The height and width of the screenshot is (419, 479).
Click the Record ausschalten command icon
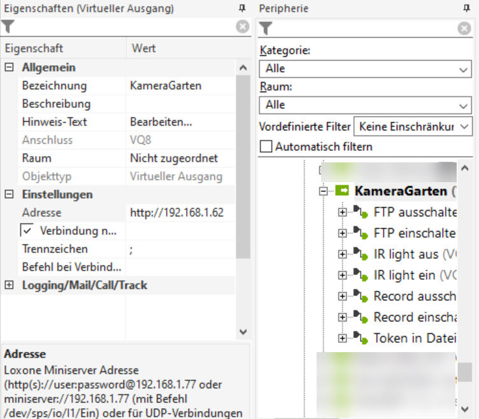pos(361,296)
